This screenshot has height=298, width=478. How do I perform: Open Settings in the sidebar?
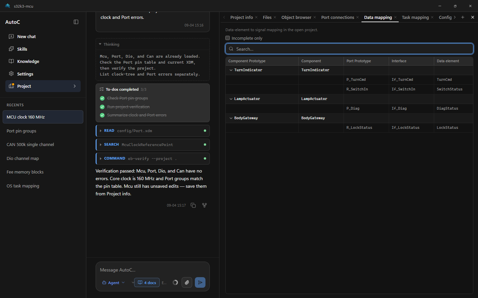pyautogui.click(x=43, y=74)
